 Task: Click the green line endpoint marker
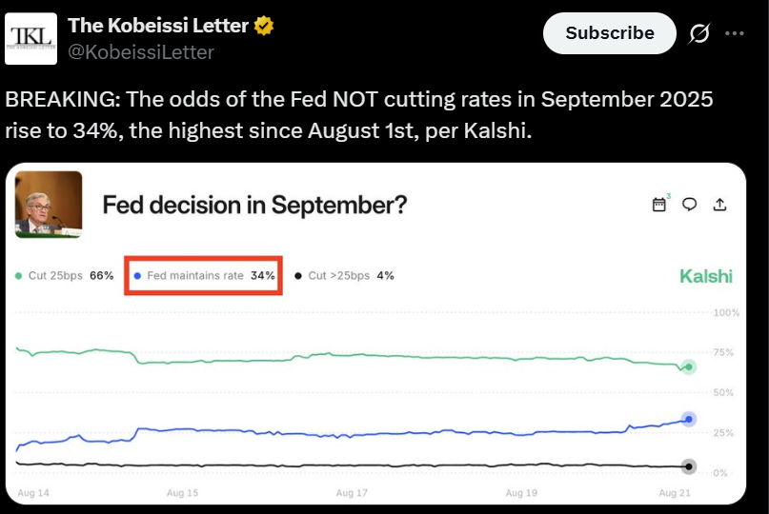tap(689, 367)
